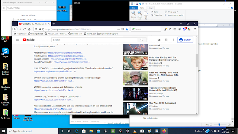
Task: Open Brain Man video thumbnail
Action: tap(135, 63)
